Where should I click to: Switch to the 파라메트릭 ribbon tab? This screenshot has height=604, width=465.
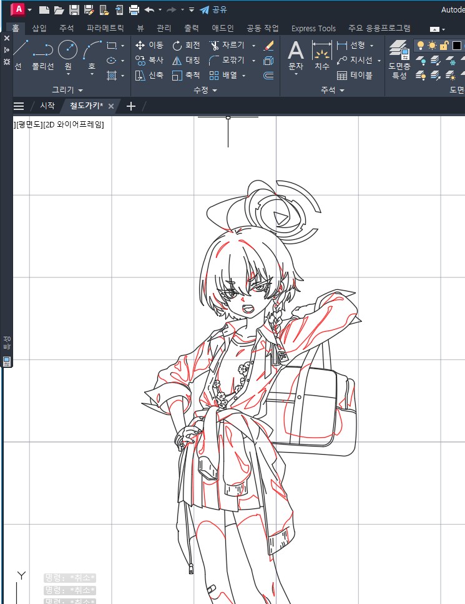(105, 28)
